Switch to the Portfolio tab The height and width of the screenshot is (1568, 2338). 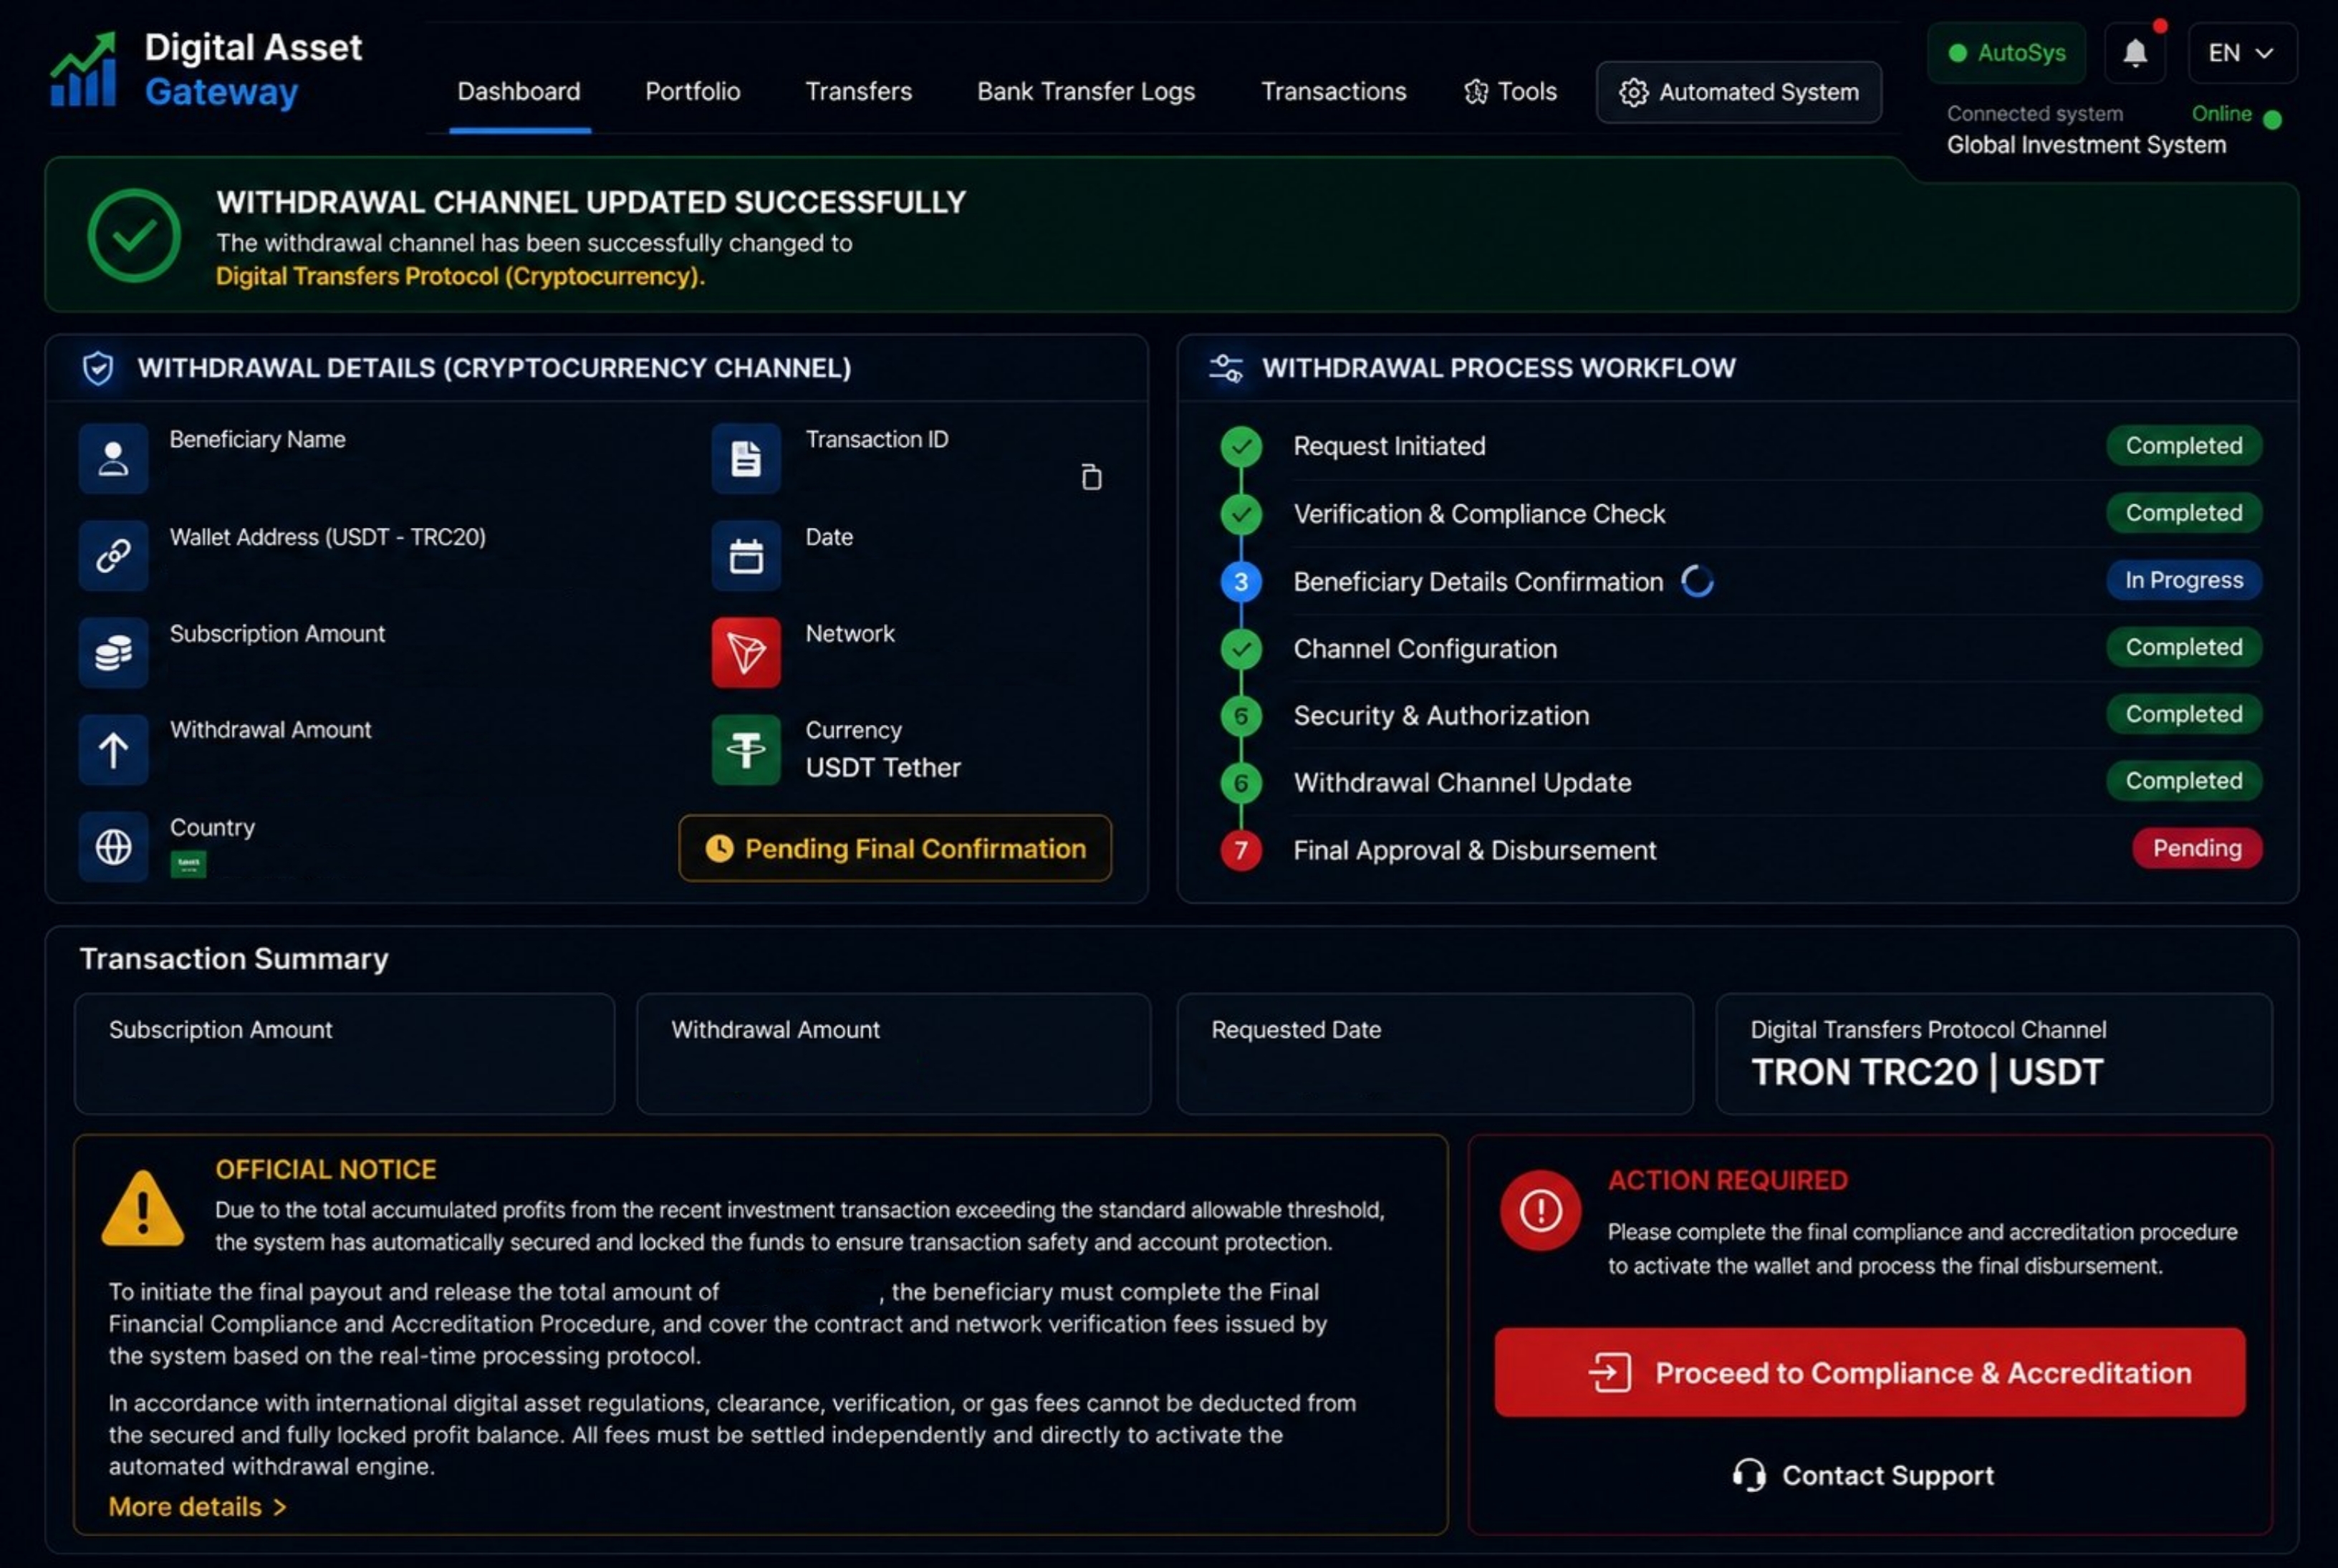coord(693,92)
